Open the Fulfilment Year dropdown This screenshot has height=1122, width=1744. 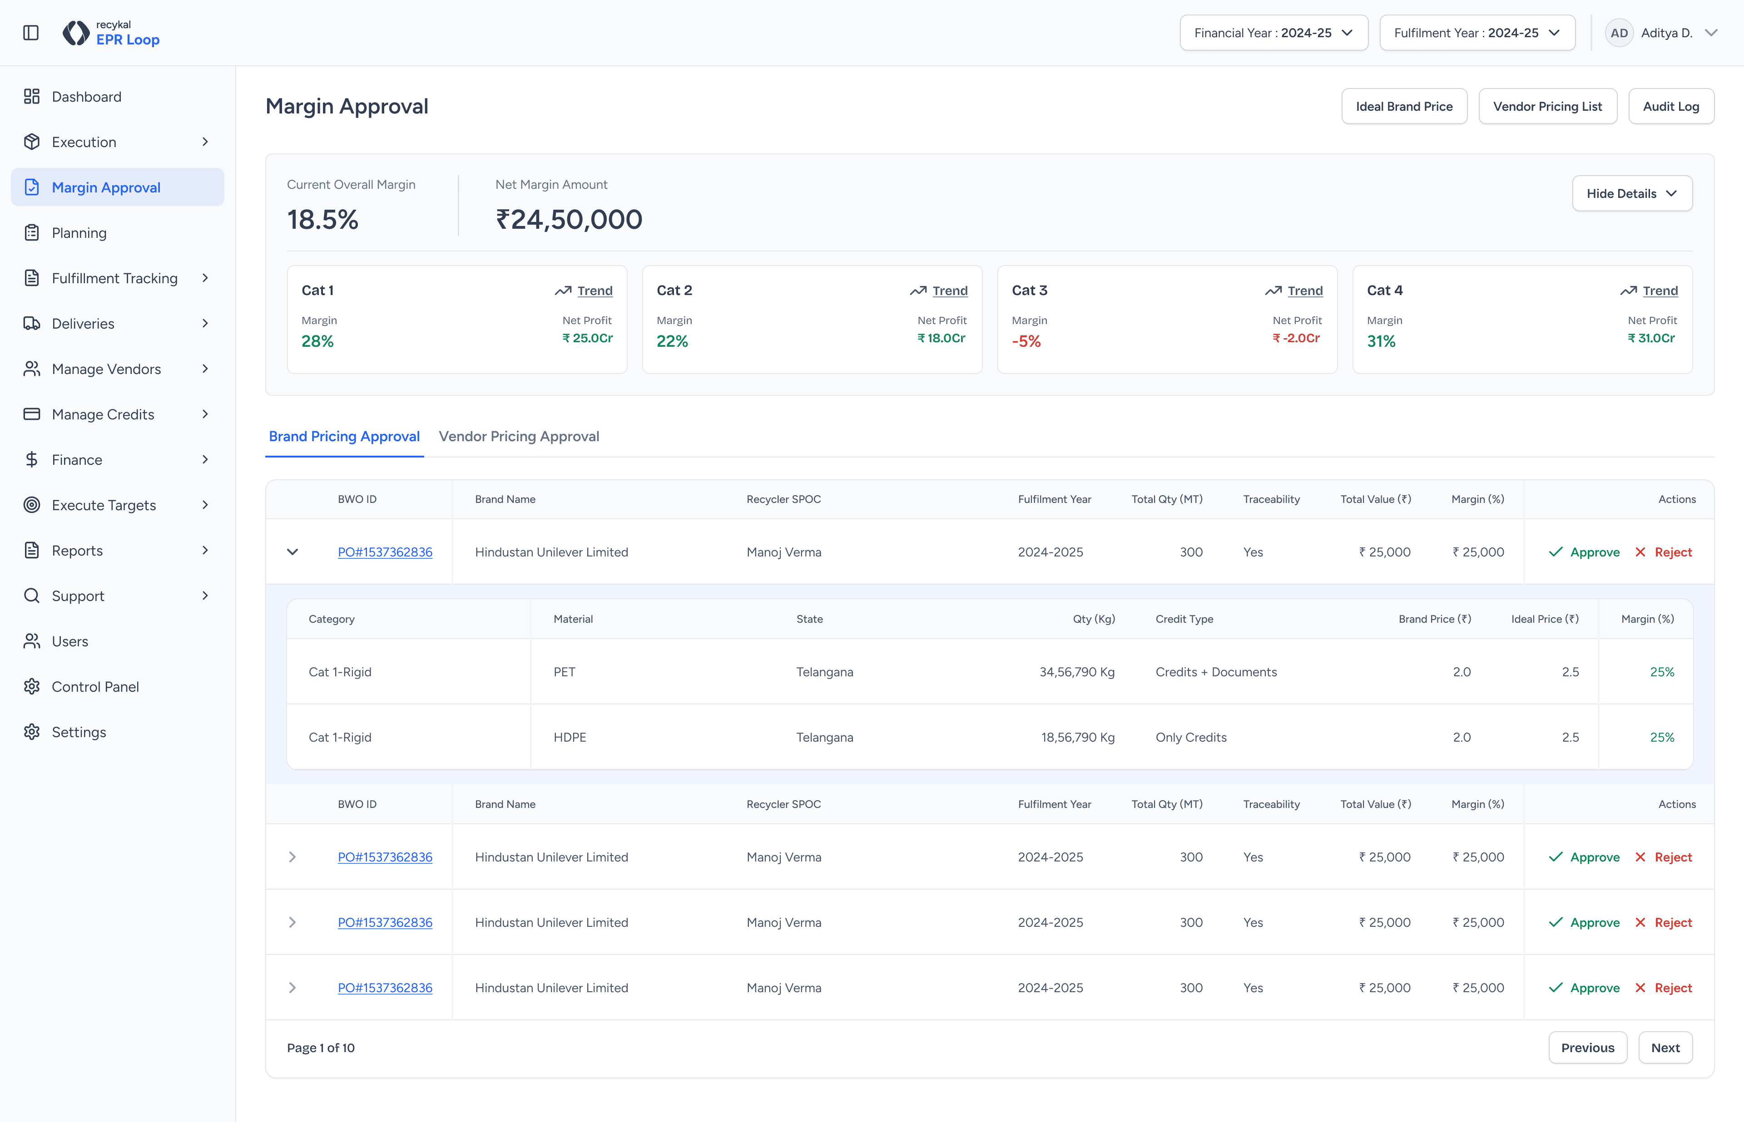pyautogui.click(x=1476, y=33)
